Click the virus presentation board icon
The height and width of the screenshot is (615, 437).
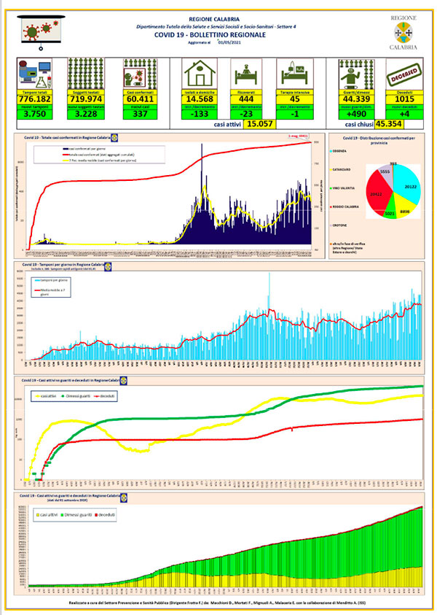point(41,32)
